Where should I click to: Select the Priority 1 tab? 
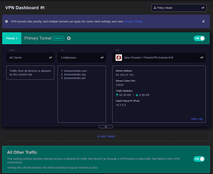tap(11, 38)
